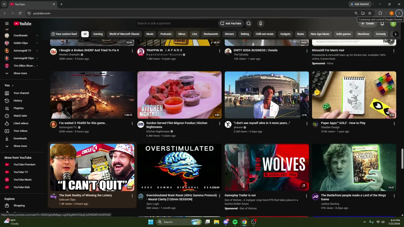Go back to the previous page
This screenshot has width=404, height=227.
pos(5,13)
